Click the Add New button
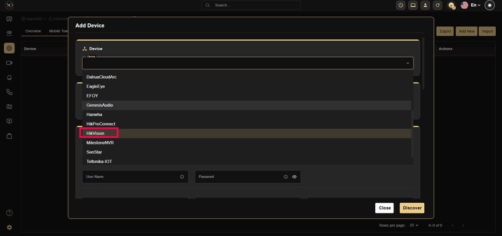502x236 pixels. point(466,31)
